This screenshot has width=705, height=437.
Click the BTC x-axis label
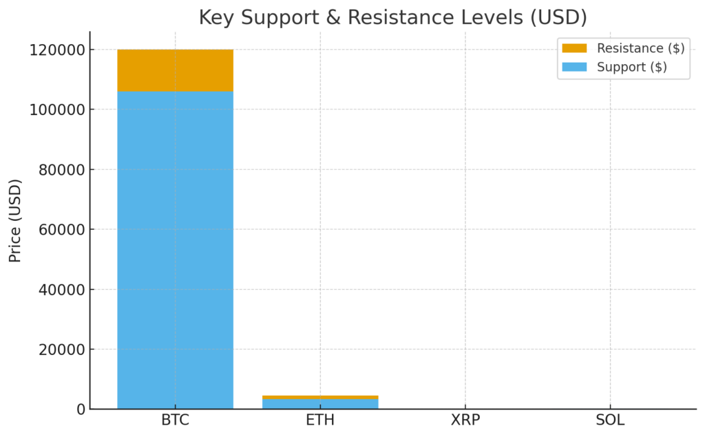pyautogui.click(x=175, y=420)
